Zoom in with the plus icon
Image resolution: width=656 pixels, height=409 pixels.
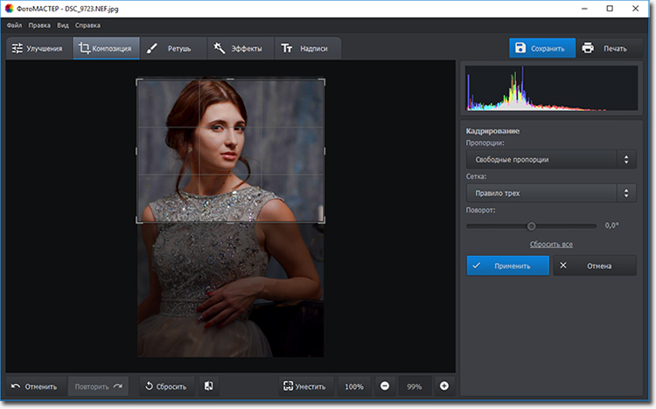pyautogui.click(x=443, y=385)
